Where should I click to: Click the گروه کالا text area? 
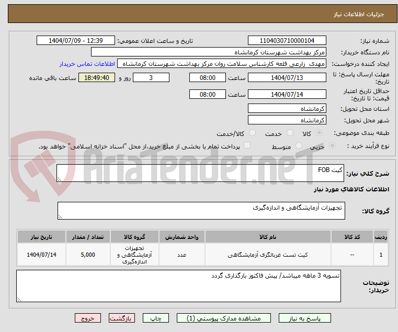[201, 211]
